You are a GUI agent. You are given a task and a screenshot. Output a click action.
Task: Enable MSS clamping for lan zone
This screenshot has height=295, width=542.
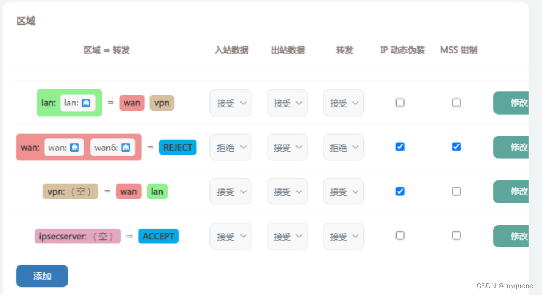point(456,103)
